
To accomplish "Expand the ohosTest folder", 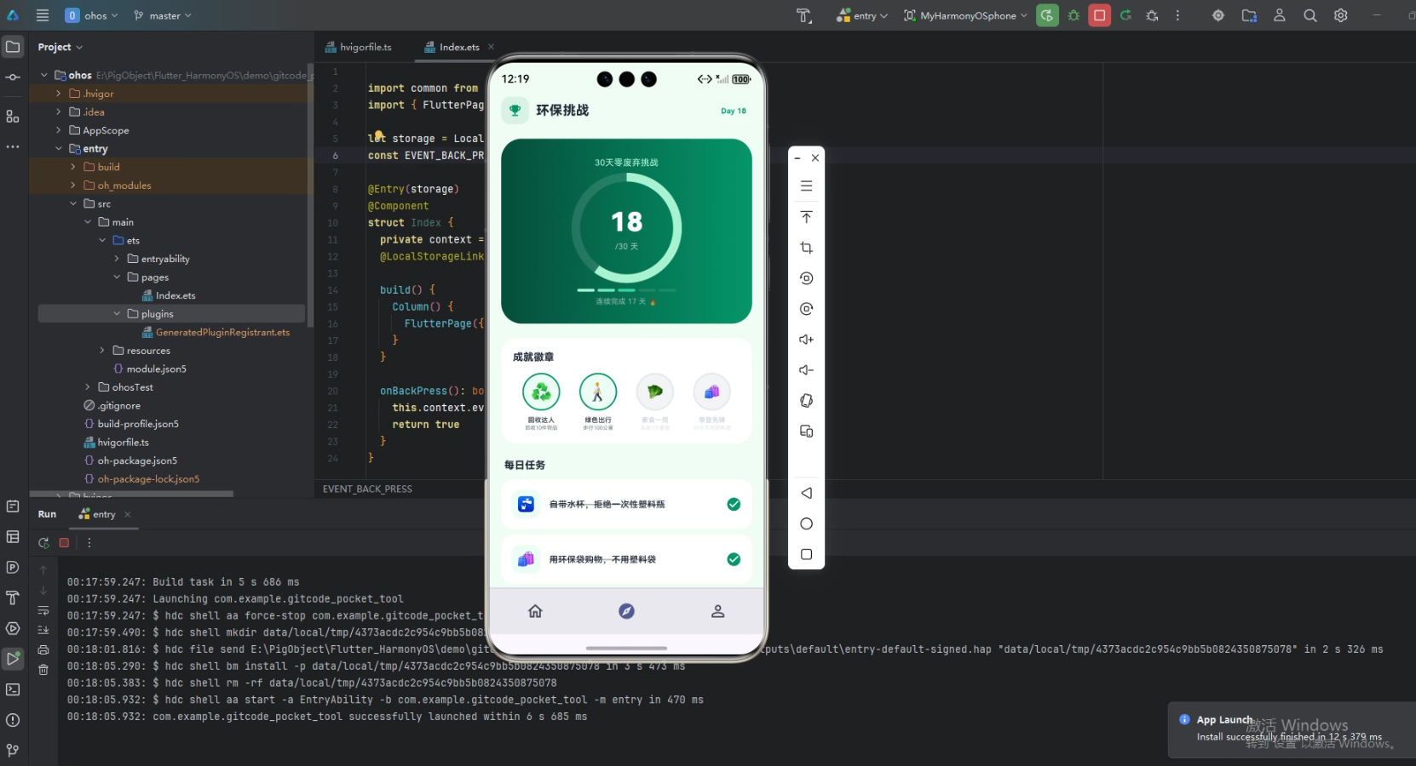I will coord(87,387).
